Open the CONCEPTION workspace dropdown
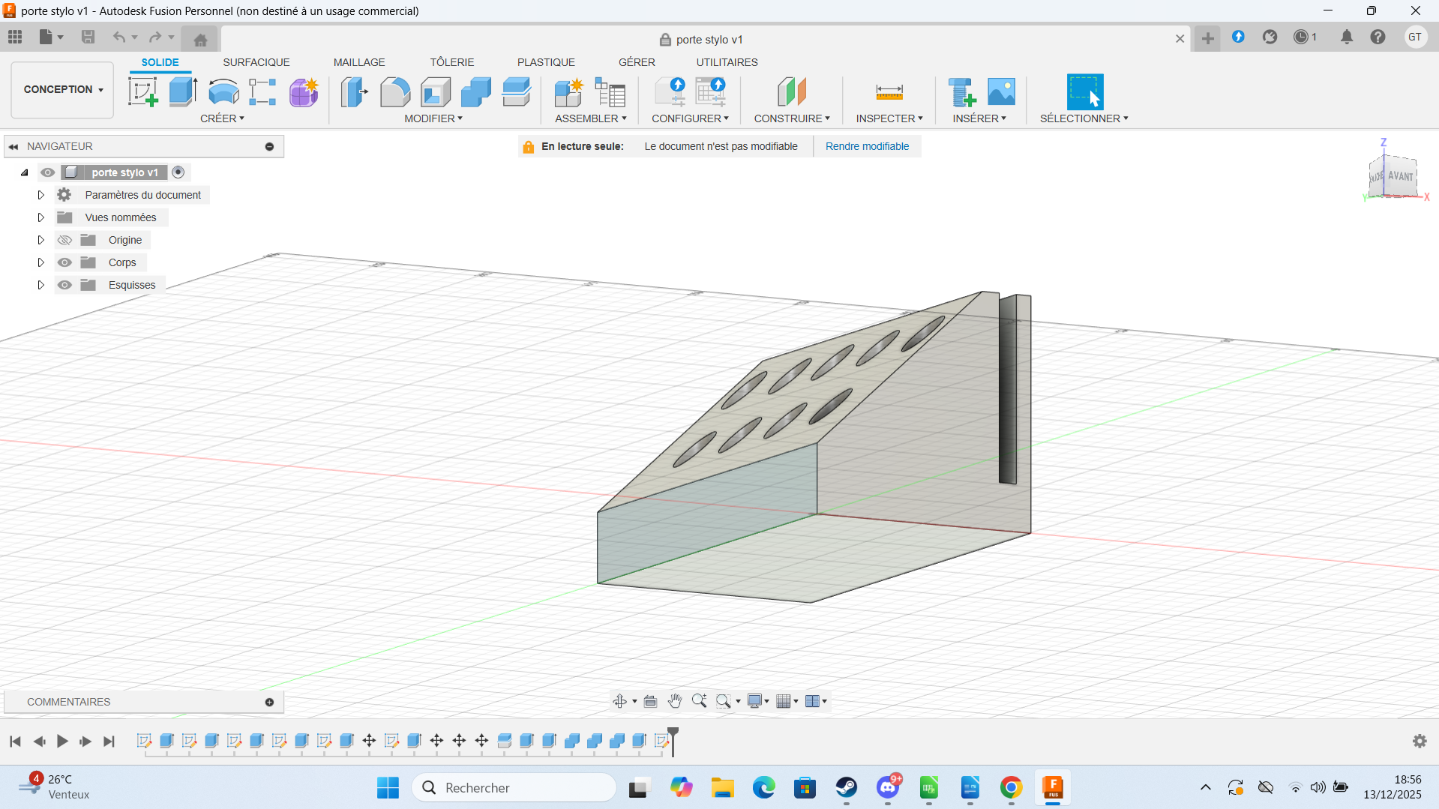The height and width of the screenshot is (809, 1439). coord(63,89)
